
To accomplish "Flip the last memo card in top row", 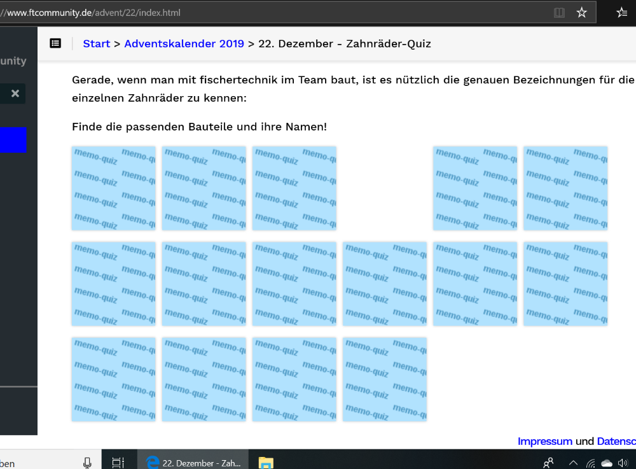I will [x=565, y=188].
